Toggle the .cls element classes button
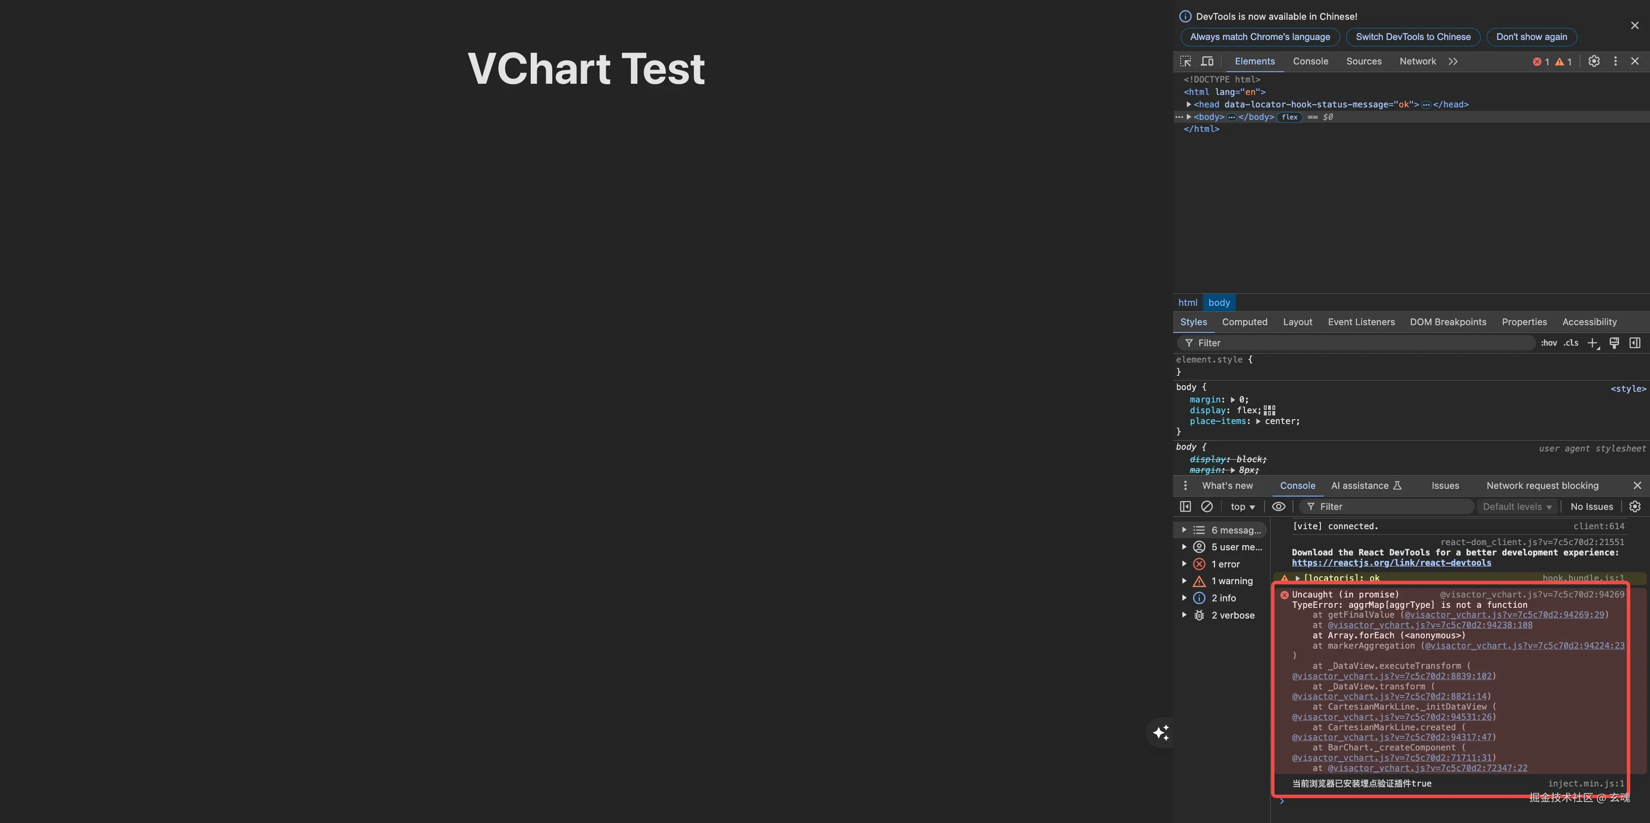 pyautogui.click(x=1571, y=343)
